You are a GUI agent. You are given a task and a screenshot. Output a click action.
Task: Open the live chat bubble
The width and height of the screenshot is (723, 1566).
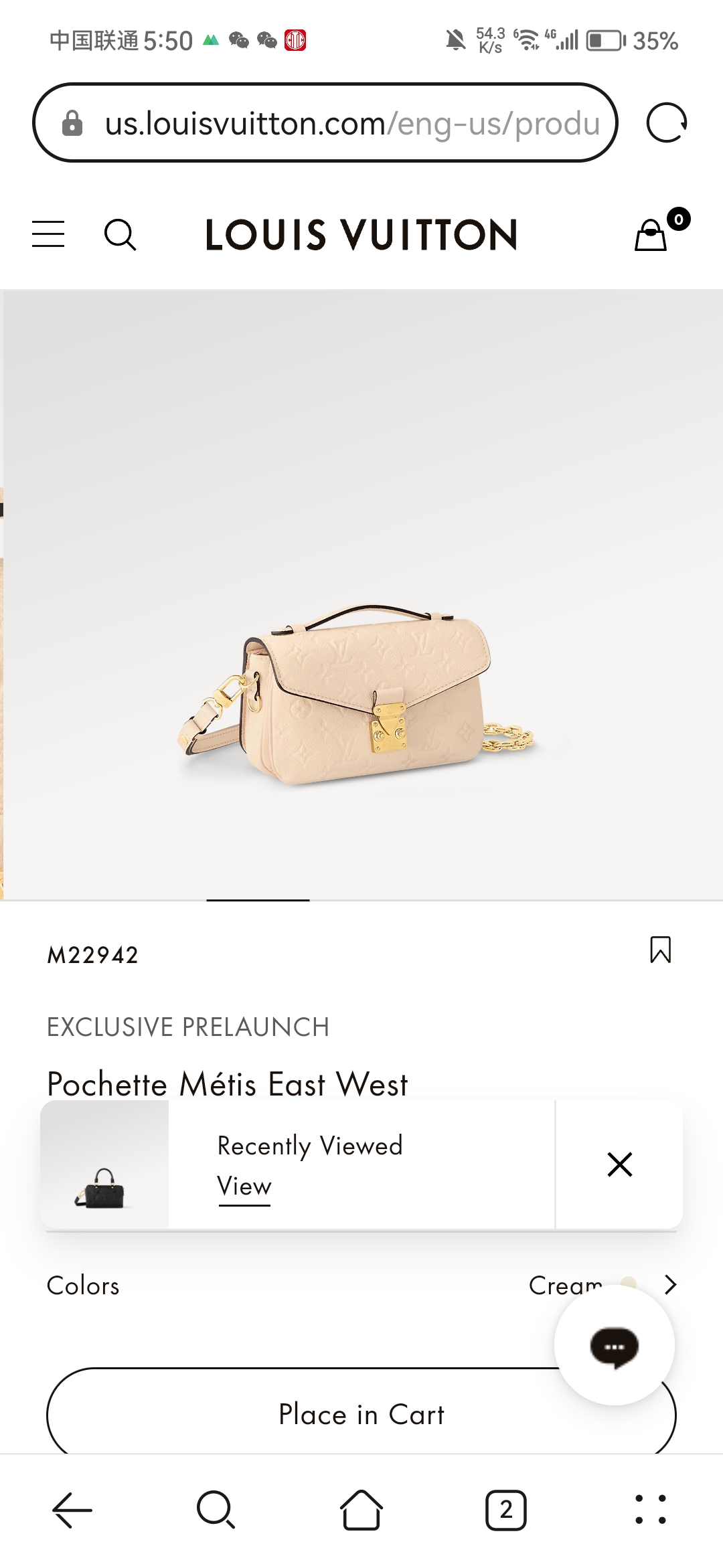coord(615,1346)
